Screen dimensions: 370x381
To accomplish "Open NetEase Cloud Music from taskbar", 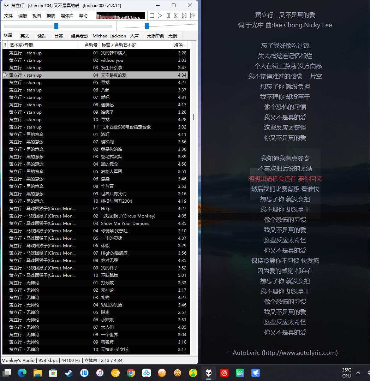I will point(224,373).
